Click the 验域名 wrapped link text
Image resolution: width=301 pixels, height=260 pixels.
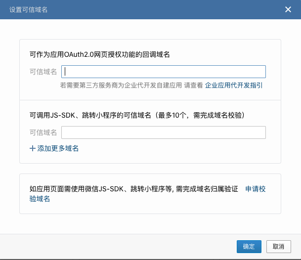(40, 199)
